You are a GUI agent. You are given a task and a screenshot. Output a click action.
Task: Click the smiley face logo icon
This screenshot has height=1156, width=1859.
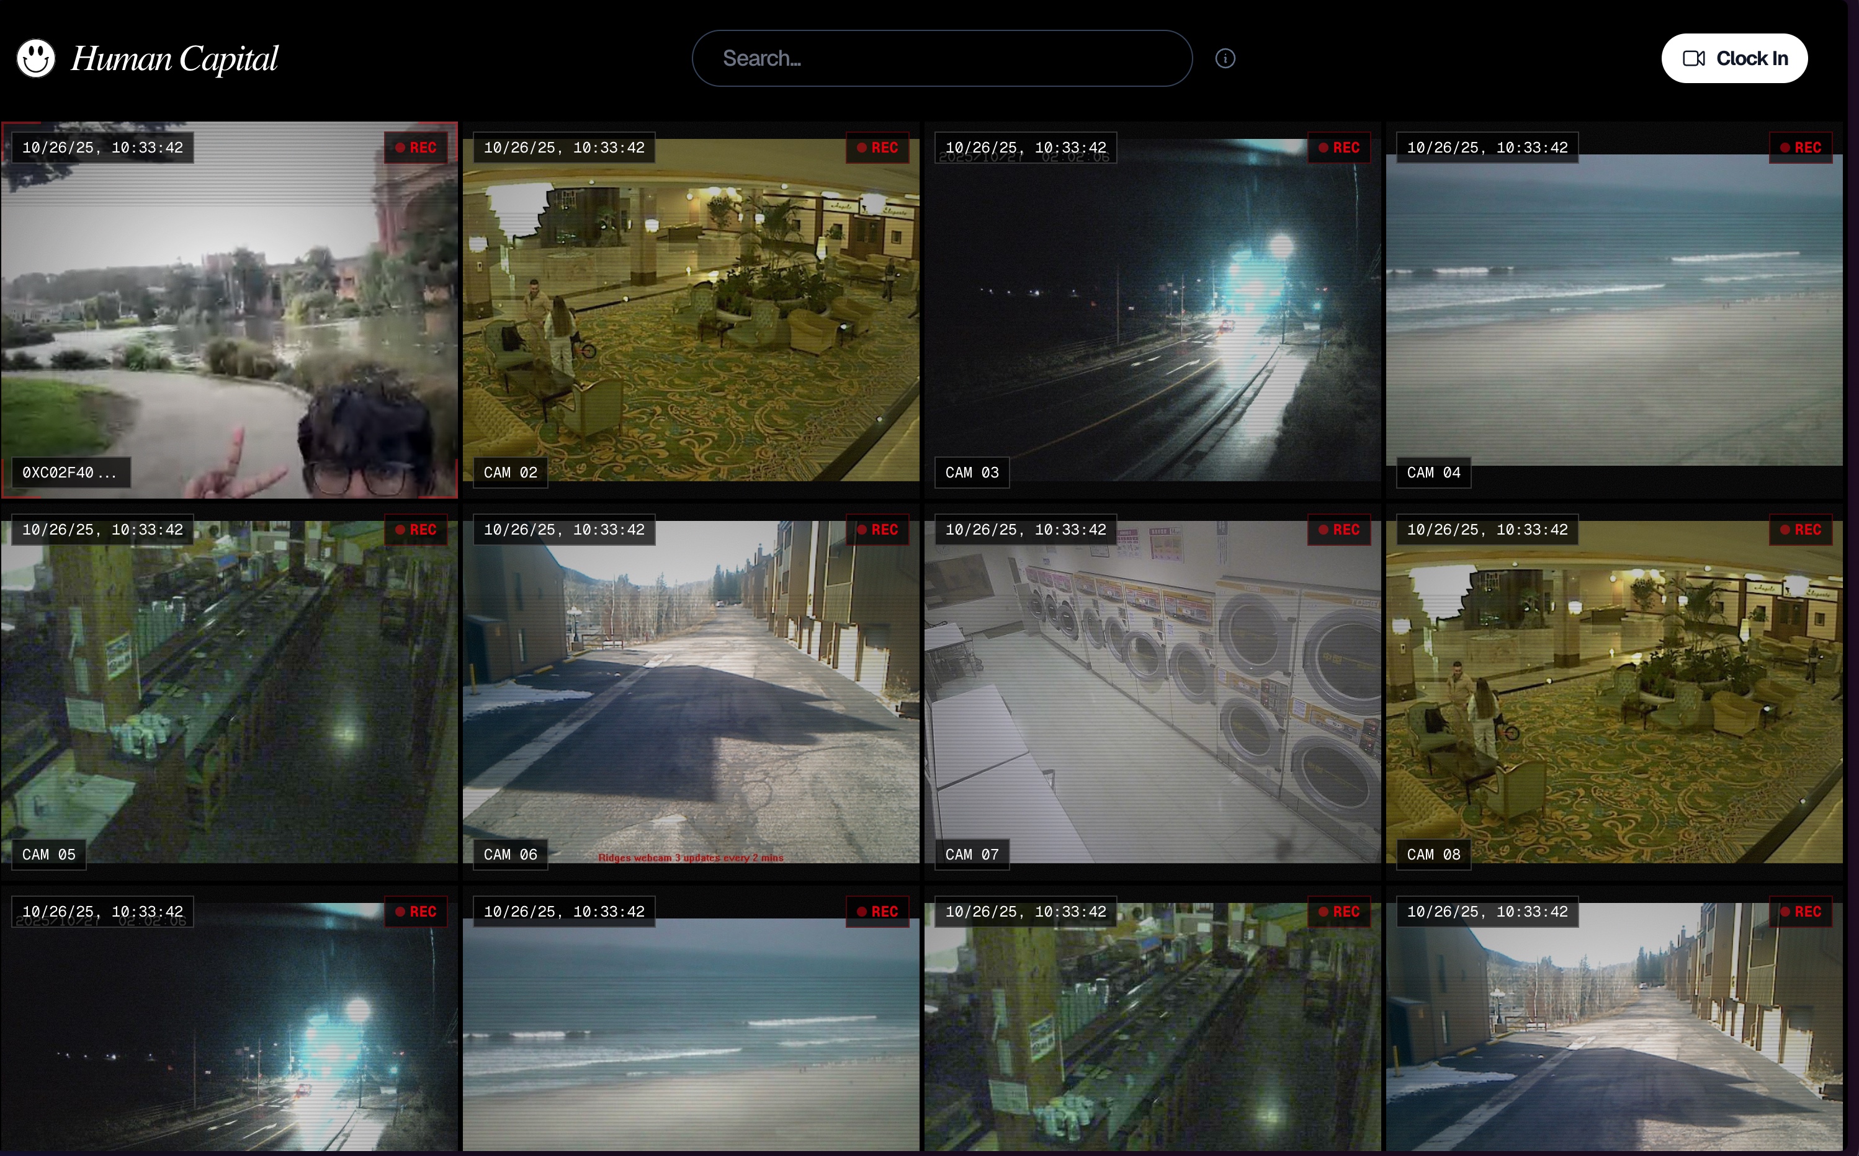click(x=36, y=58)
